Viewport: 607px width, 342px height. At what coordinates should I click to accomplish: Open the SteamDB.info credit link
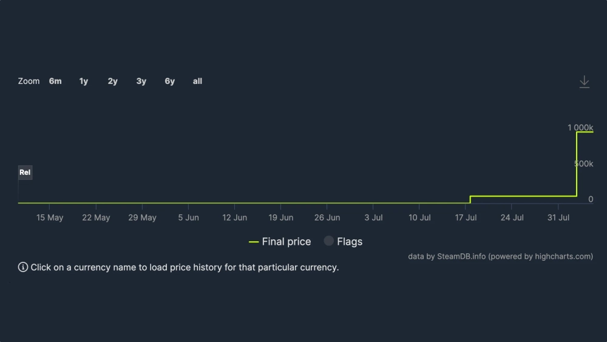point(461,256)
